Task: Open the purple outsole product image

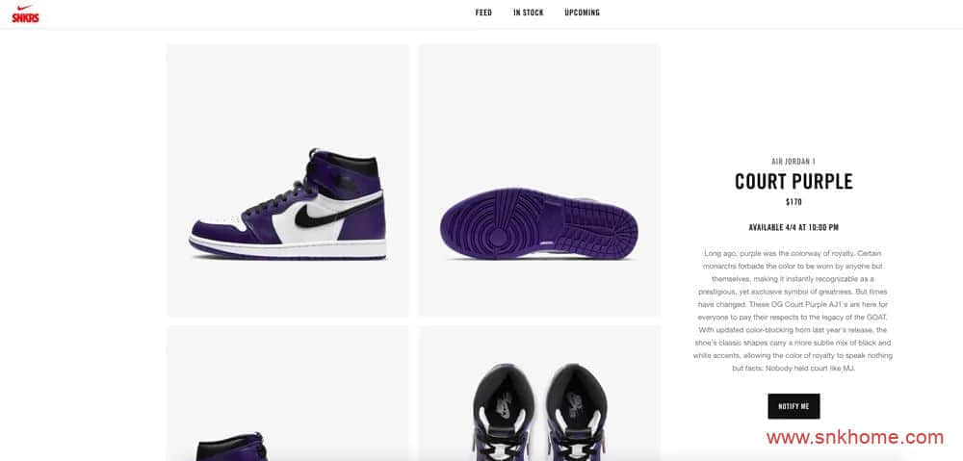Action: (539, 181)
